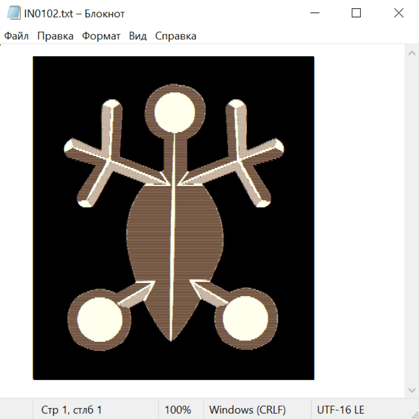Place the cursor on the bottom-left circle of the art
The width and height of the screenshot is (419, 419).
(x=99, y=319)
